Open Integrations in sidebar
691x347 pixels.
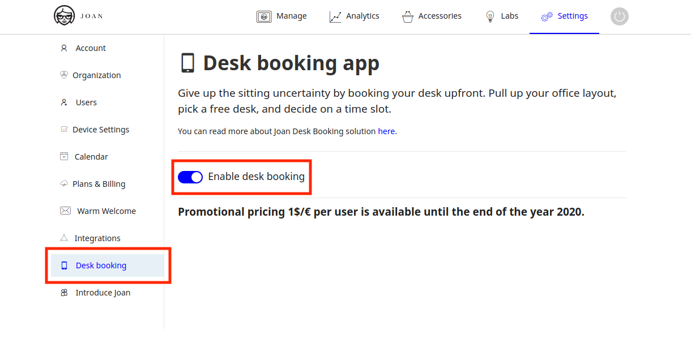tap(108, 238)
